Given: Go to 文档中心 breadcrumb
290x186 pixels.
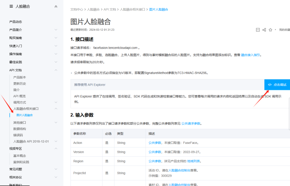Looking at the screenshot, I should (x=76, y=9).
